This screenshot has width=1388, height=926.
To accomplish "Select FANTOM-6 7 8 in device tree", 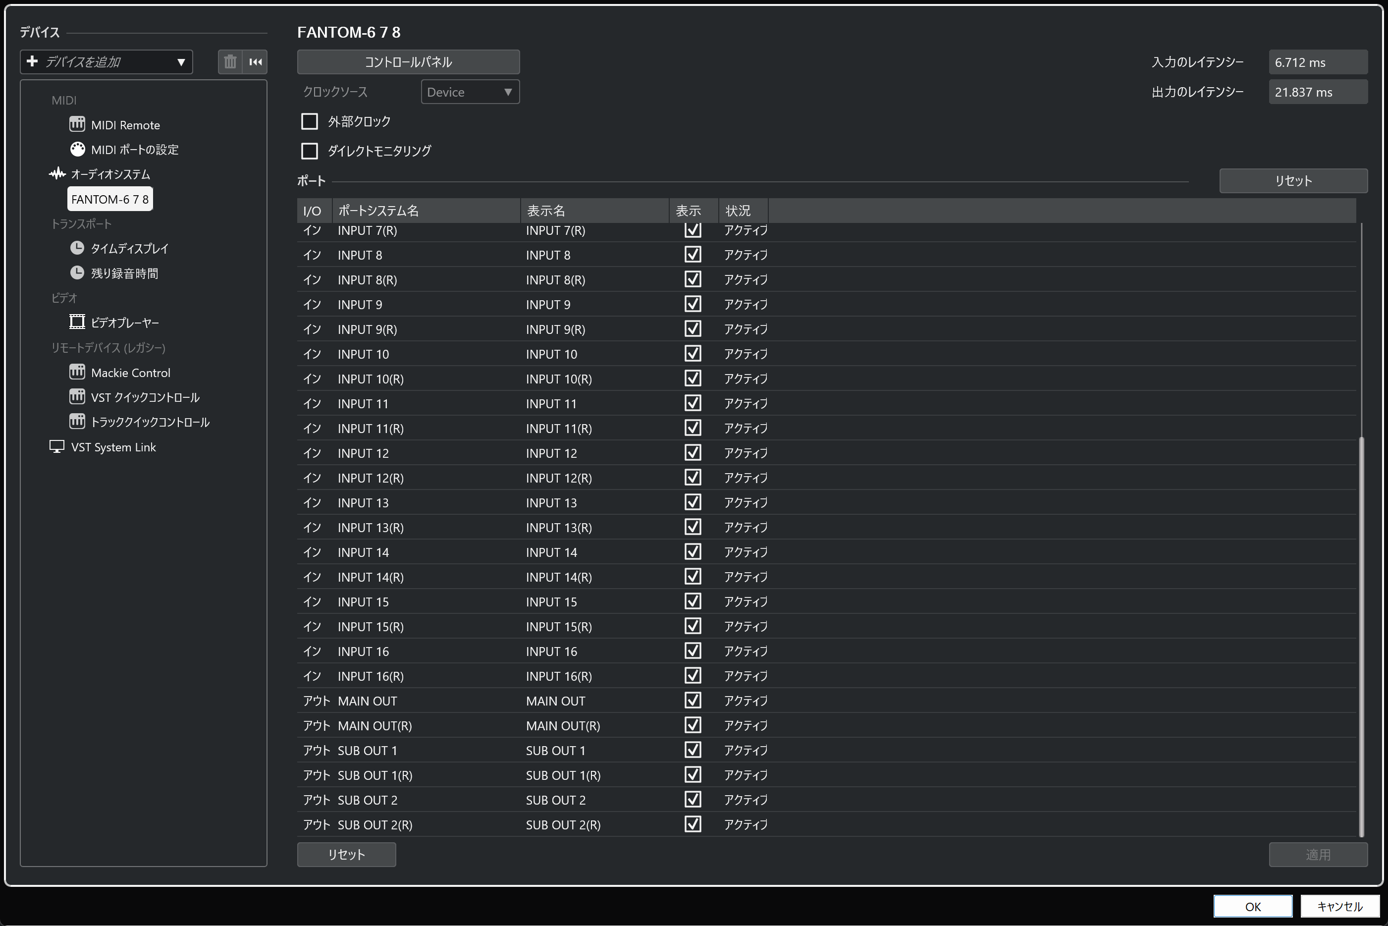I will (x=110, y=199).
